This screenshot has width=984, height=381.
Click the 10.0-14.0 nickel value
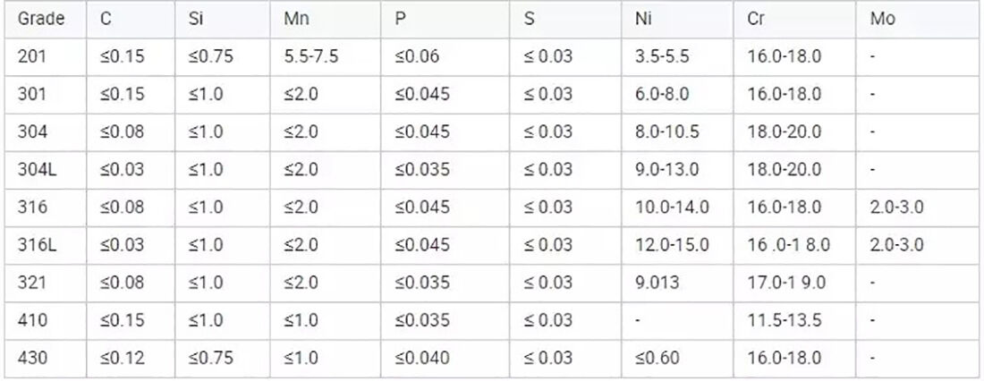click(x=671, y=207)
